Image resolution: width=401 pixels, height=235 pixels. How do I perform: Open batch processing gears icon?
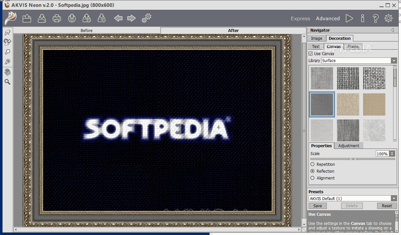(x=146, y=18)
